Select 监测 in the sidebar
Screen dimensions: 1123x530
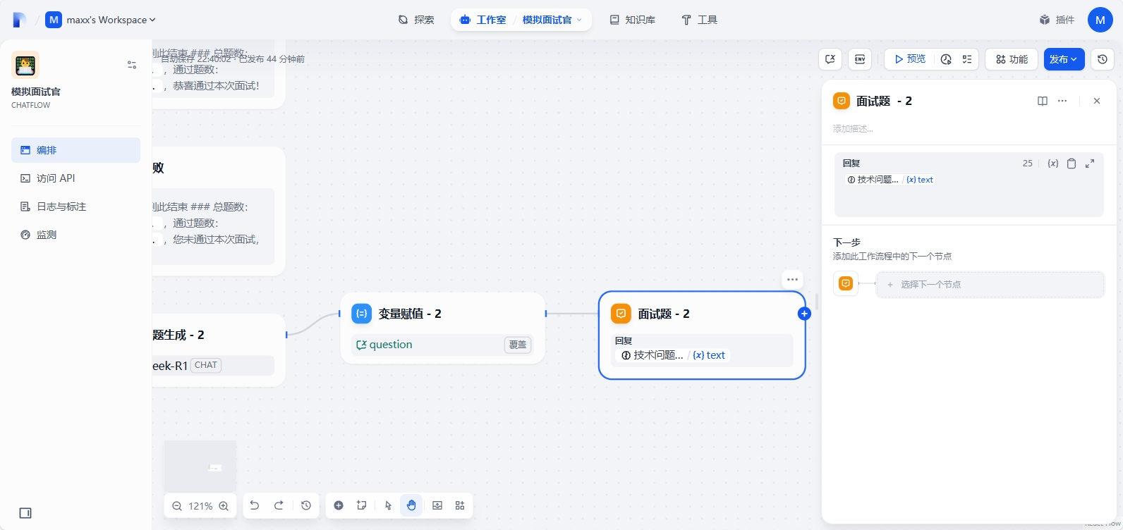(75, 235)
